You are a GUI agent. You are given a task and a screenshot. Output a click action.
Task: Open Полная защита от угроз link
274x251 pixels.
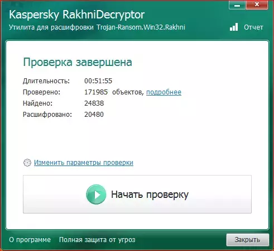(97, 240)
